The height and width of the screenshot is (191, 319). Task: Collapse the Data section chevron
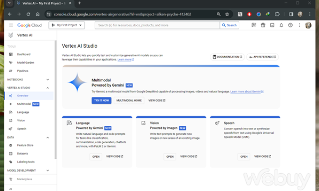pos(47,138)
